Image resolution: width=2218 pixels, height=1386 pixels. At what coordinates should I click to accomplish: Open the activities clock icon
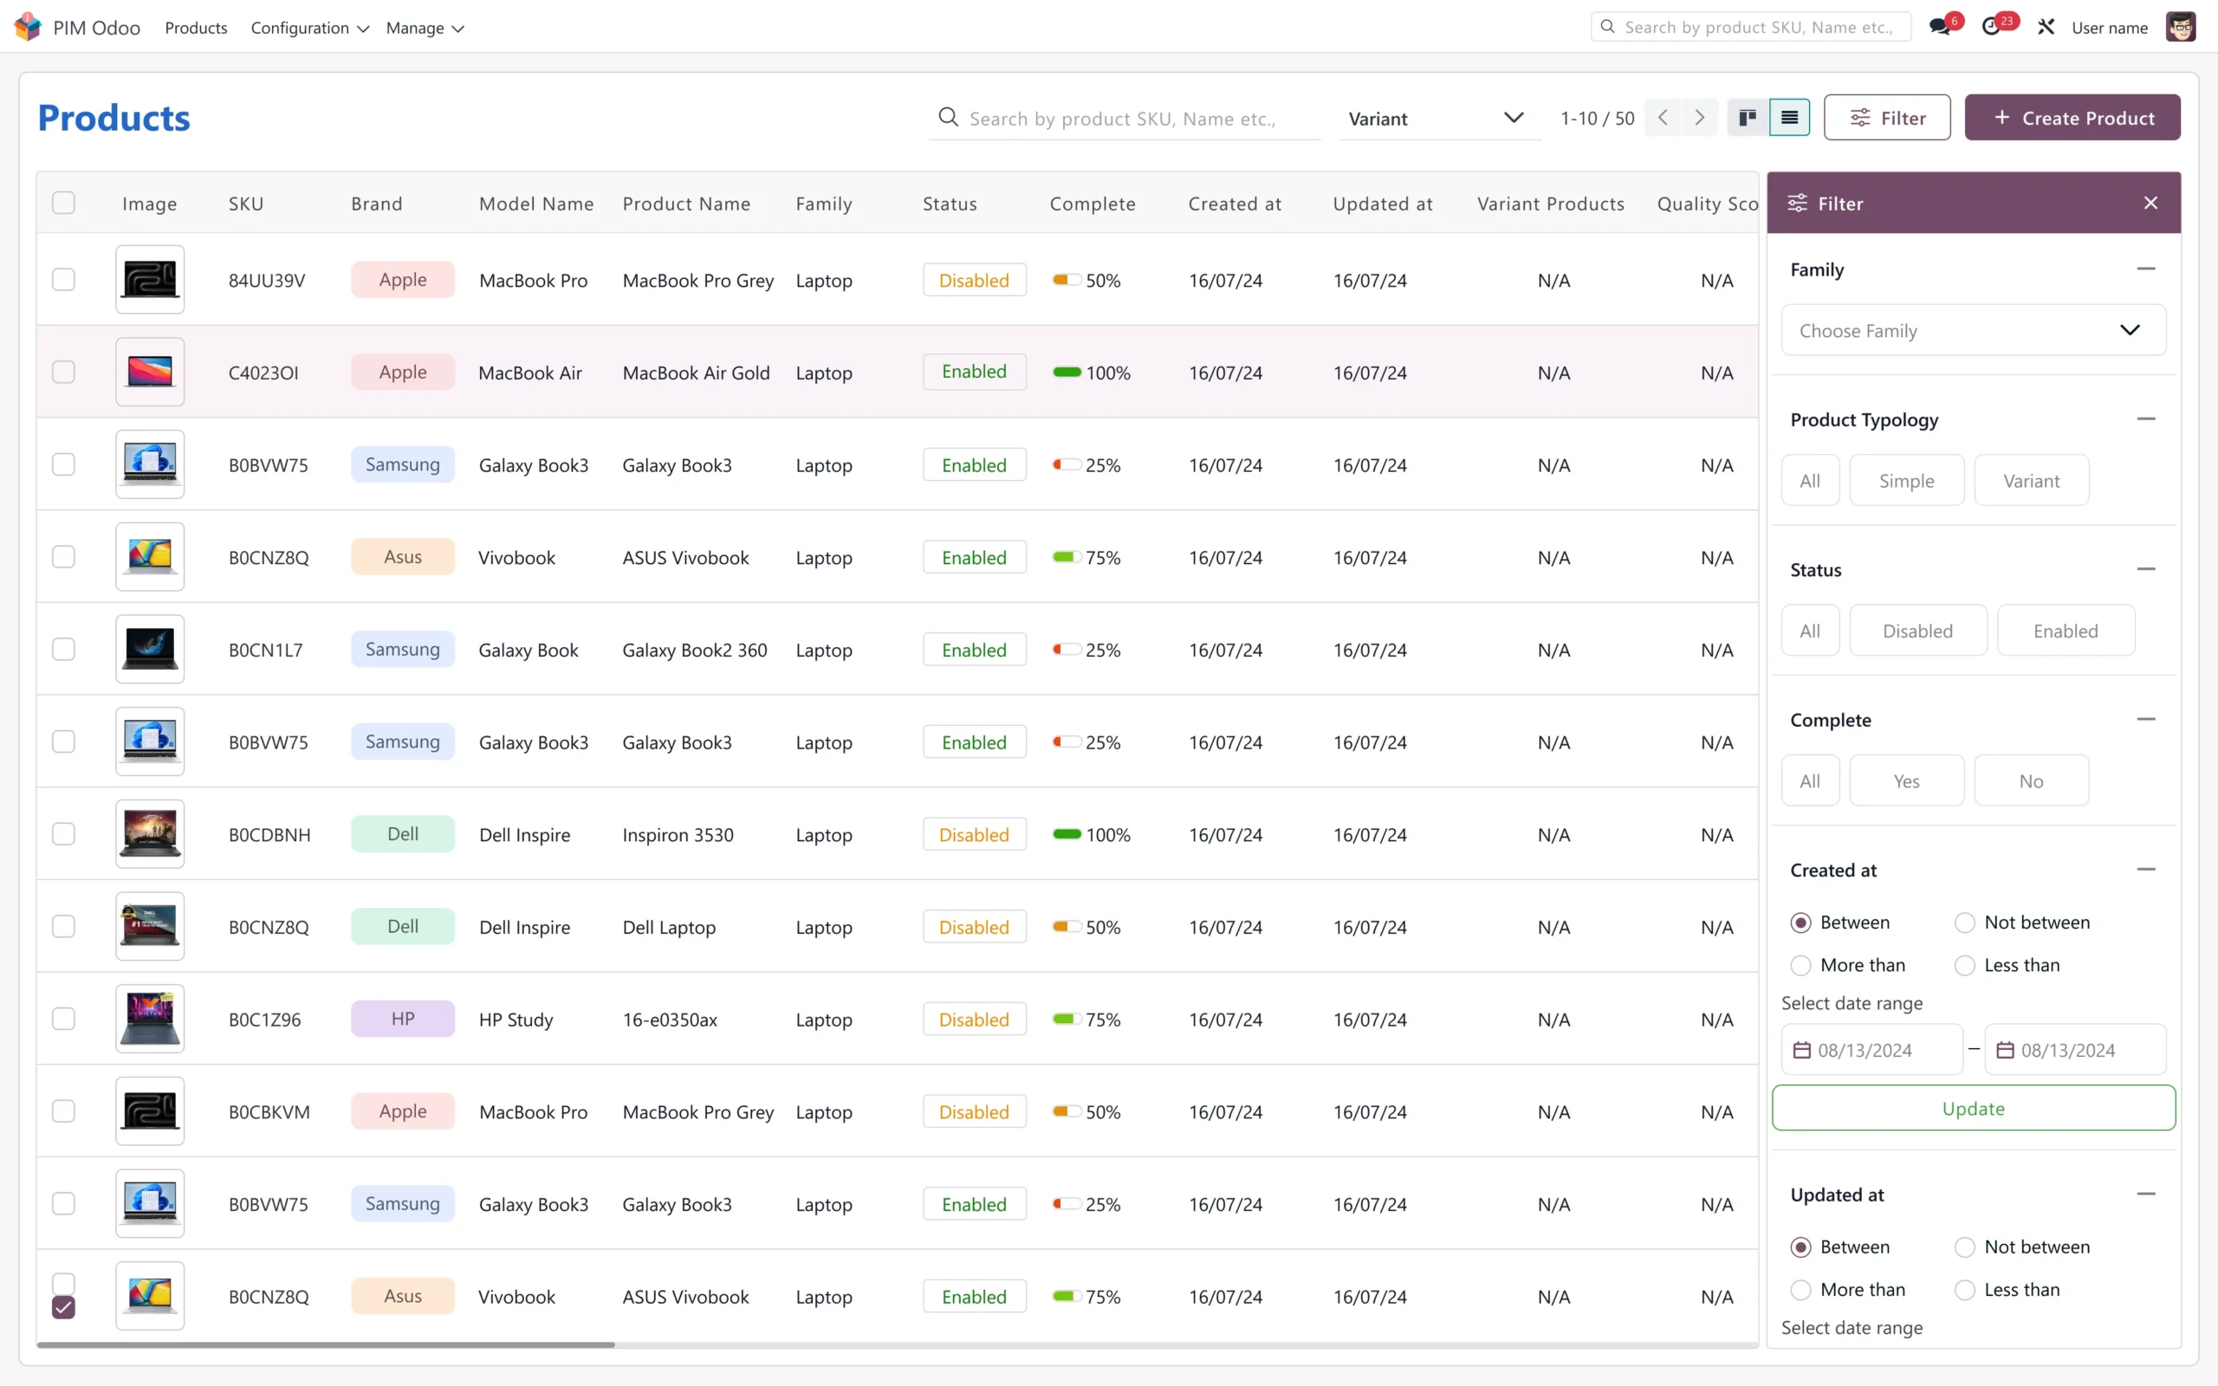pyautogui.click(x=1992, y=27)
